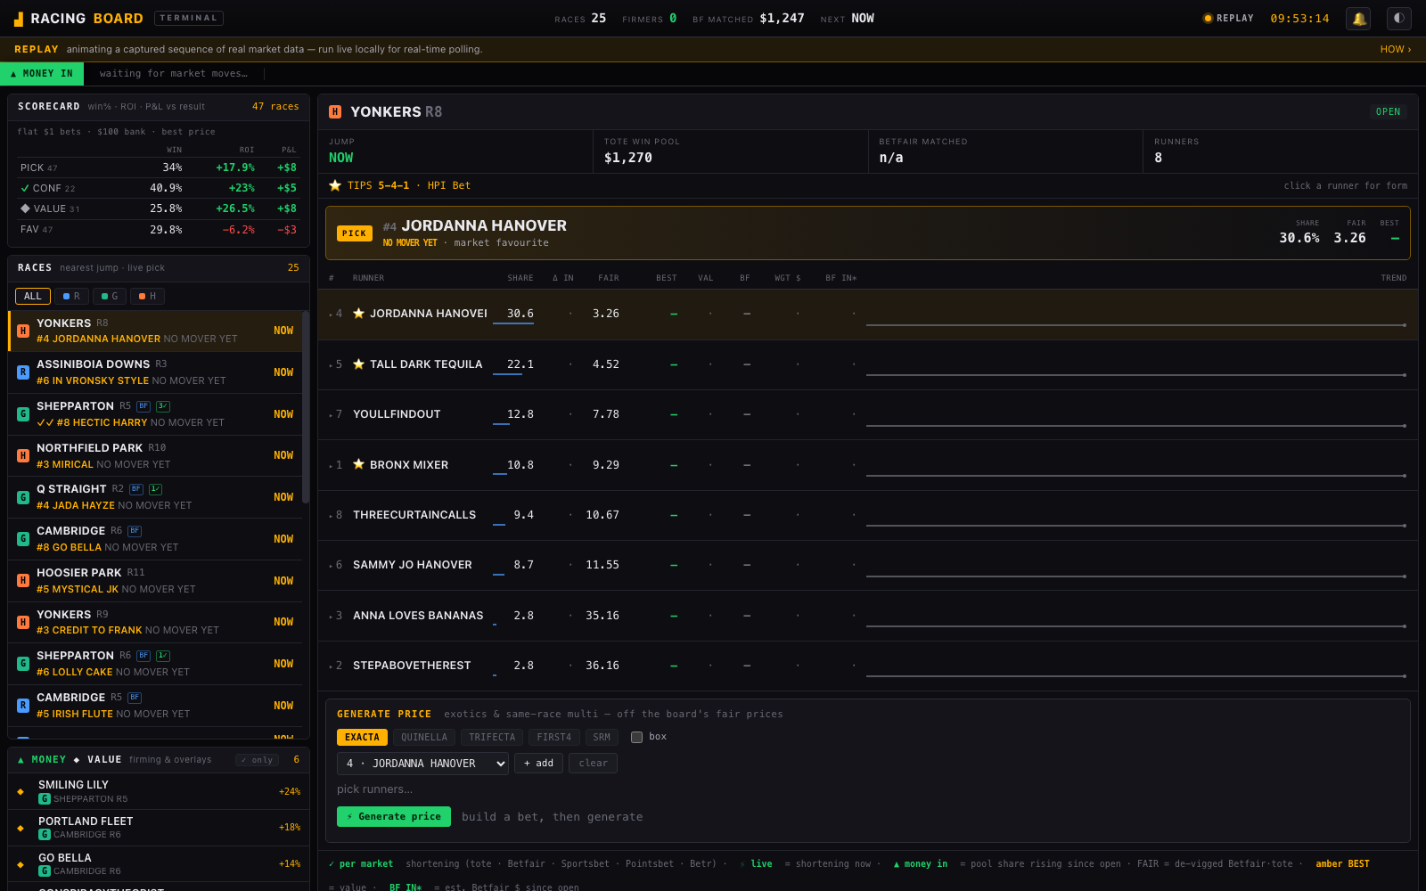The image size is (1426, 891).
Task: Click the '+ add' runner button
Action: click(538, 764)
